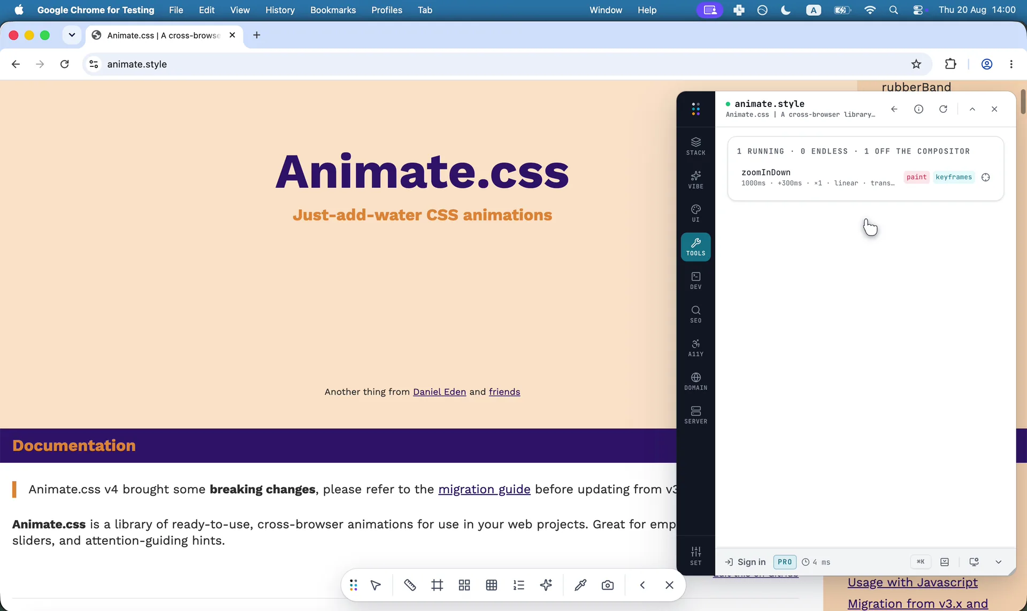Select the eyedropper tool in bottom toolbar
The image size is (1027, 611).
[x=580, y=585]
